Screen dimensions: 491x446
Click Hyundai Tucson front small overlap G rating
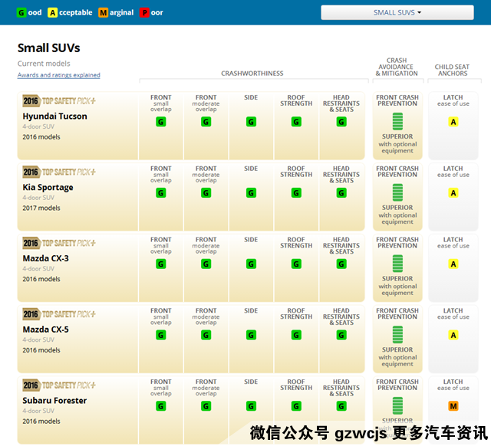click(x=161, y=122)
